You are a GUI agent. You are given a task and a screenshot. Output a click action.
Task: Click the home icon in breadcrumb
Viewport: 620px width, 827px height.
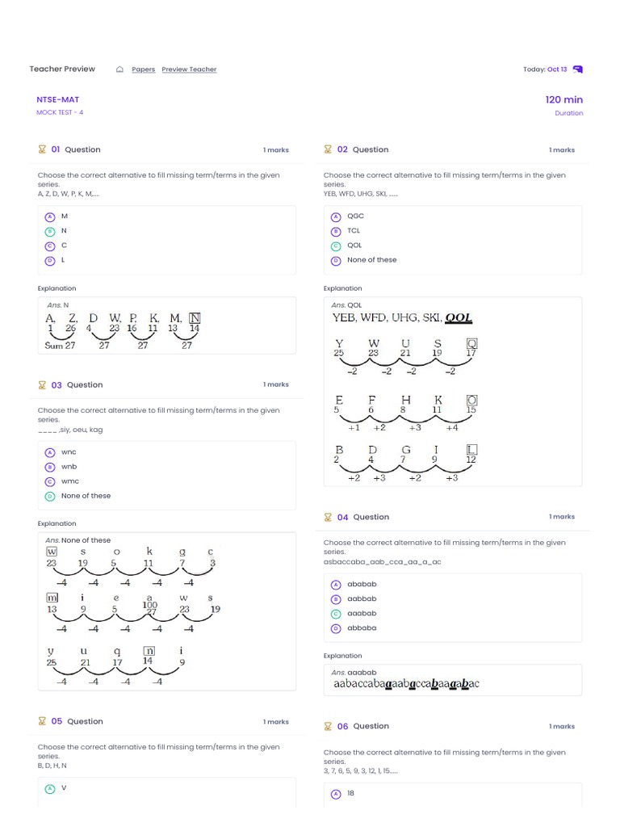119,69
